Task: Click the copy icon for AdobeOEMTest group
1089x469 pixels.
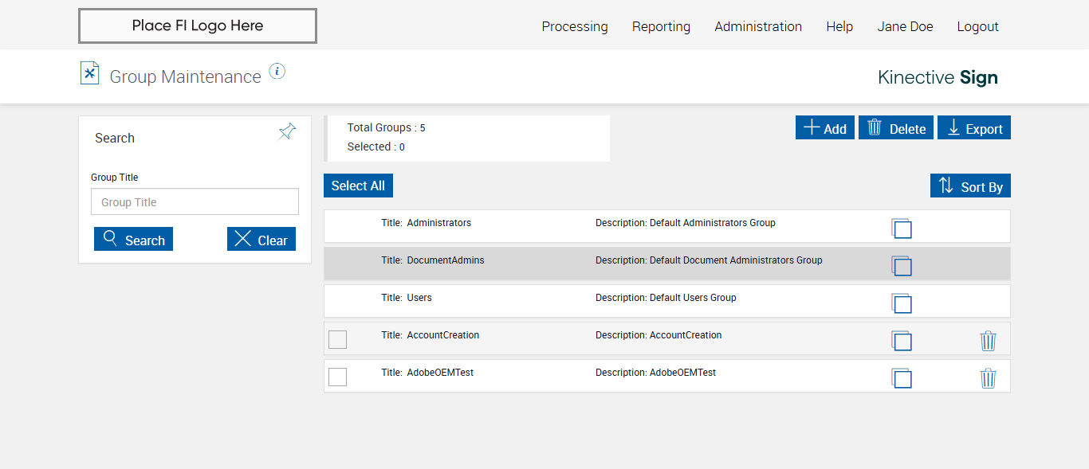Action: [x=902, y=378]
